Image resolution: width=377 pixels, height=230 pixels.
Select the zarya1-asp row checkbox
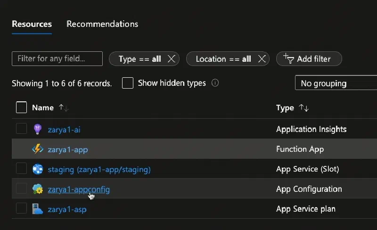click(21, 208)
